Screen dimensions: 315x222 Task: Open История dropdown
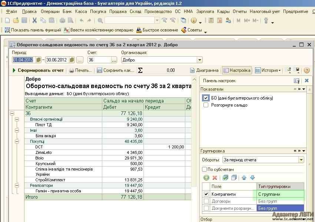[268, 70]
